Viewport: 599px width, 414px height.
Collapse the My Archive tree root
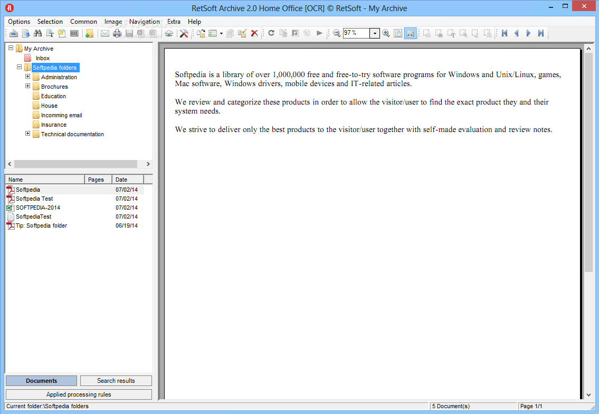[11, 48]
